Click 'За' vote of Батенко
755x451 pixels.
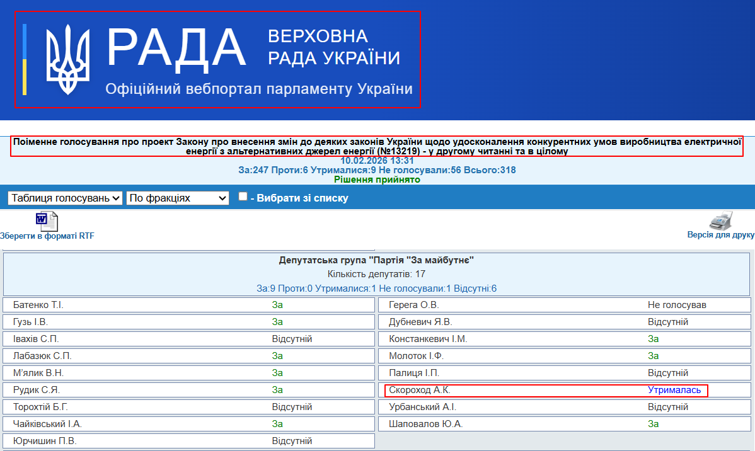click(x=277, y=305)
